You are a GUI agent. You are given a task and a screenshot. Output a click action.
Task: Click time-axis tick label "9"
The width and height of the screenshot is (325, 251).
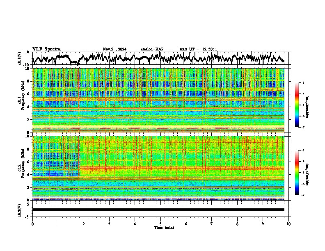pyautogui.click(x=263, y=224)
